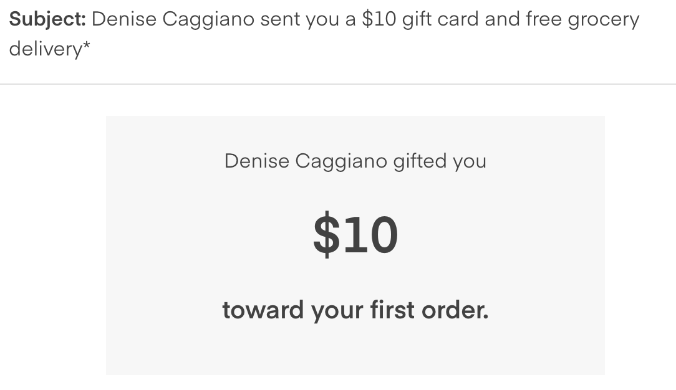Click the "toward your first order." text
This screenshot has height=390, width=676.
pyautogui.click(x=355, y=311)
